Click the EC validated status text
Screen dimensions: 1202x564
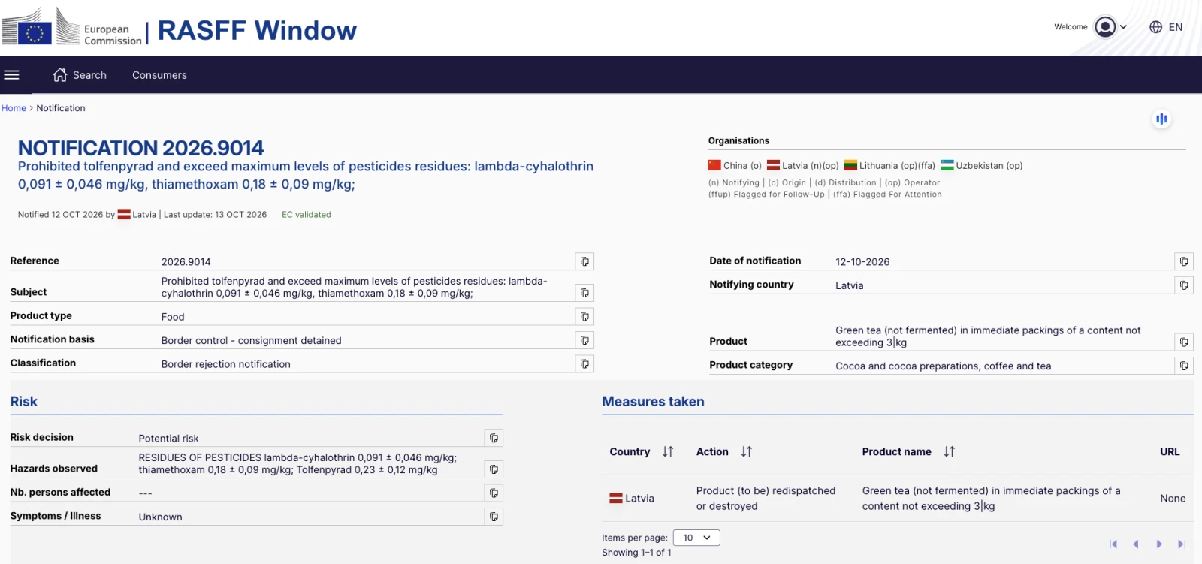(x=307, y=215)
